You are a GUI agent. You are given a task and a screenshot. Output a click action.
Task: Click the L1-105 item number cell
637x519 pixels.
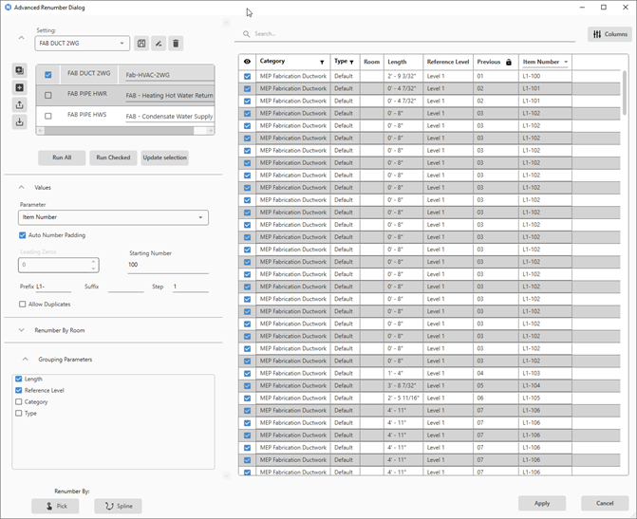pos(545,398)
